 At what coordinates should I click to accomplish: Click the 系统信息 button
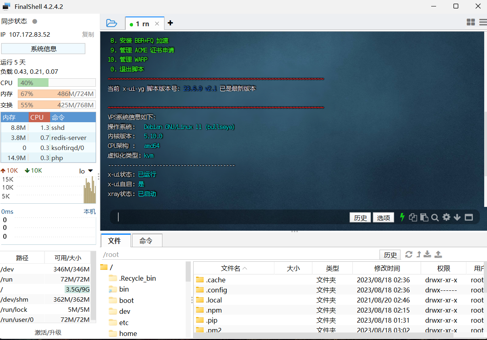tap(43, 49)
